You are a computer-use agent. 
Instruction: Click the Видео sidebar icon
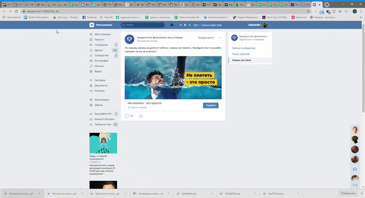coord(91,71)
